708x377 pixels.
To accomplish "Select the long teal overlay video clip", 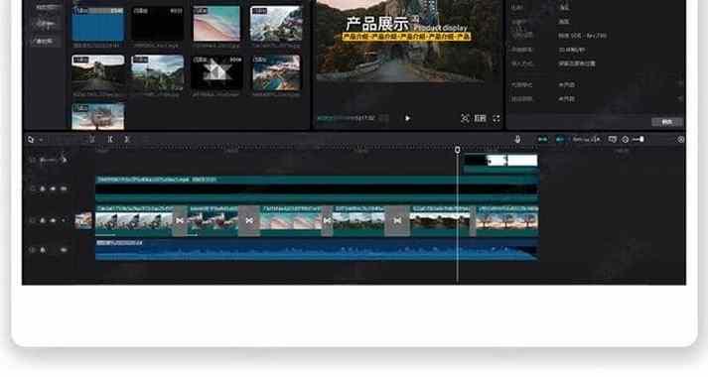I will [317, 188].
